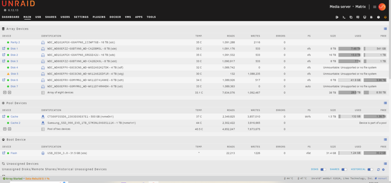Refresh Unassigned Devices with circular arrows
The width and height of the screenshot is (391, 183).
378,170
